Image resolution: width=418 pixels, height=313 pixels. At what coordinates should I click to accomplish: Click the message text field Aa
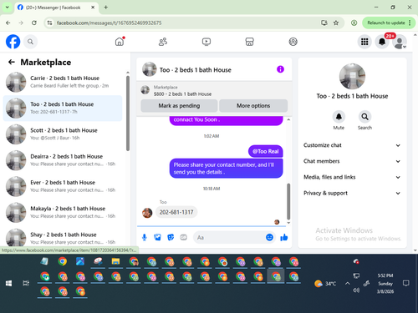pyautogui.click(x=228, y=237)
